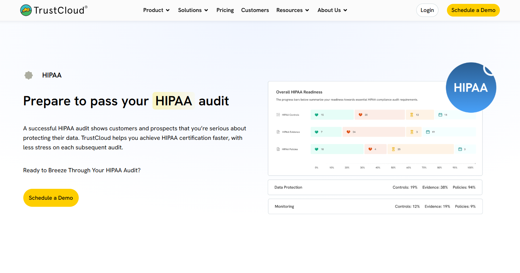Viewport: 520px width, 273px height.
Task: Open the Data Protection row
Action: [x=375, y=187]
